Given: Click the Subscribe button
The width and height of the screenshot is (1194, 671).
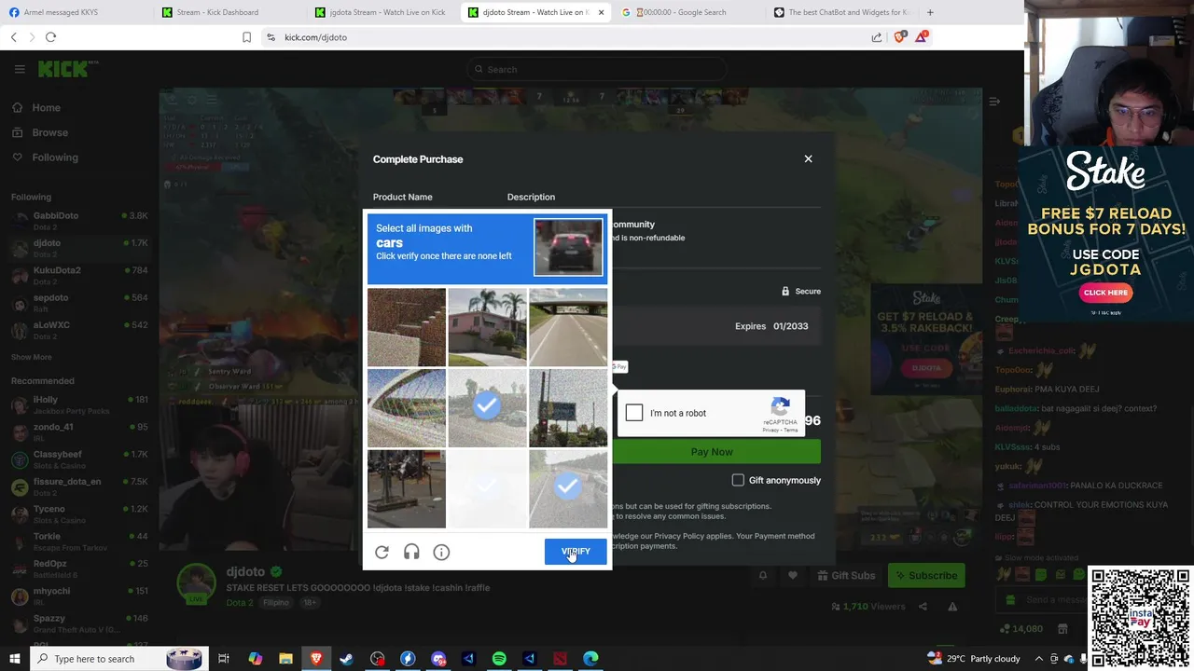Looking at the screenshot, I should click(x=925, y=575).
